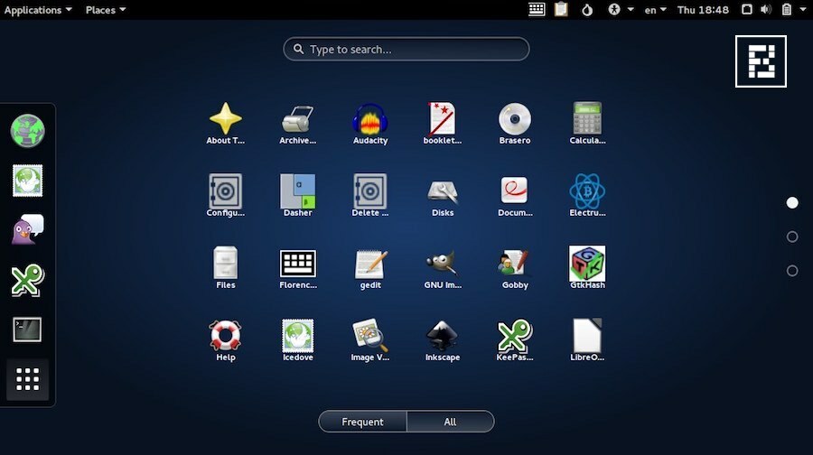
Task: Open Inkscape vector editor
Action: (x=442, y=338)
